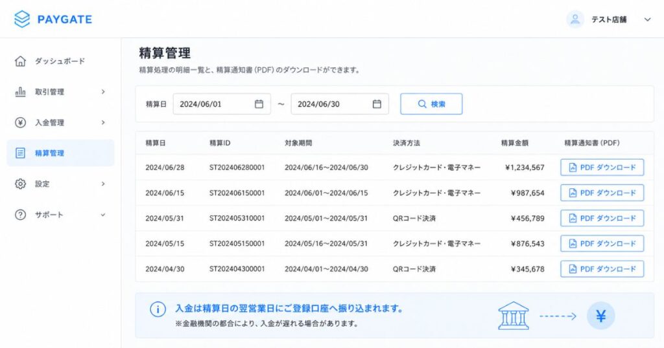Download PDF for ST202406280001
Screen dimensions: 664x348
click(x=602, y=168)
